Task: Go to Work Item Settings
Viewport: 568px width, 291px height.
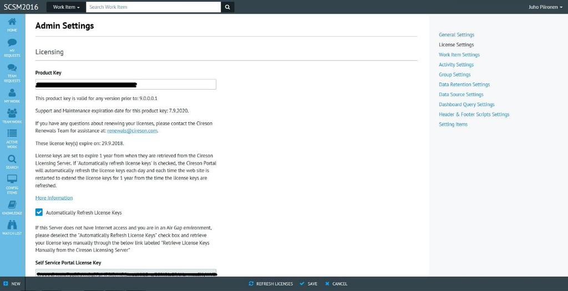Action: (x=459, y=55)
